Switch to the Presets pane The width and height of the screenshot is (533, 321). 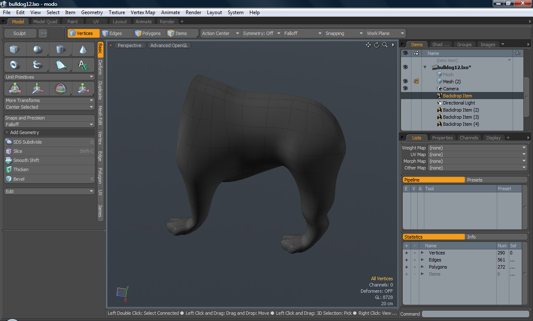[x=496, y=180]
